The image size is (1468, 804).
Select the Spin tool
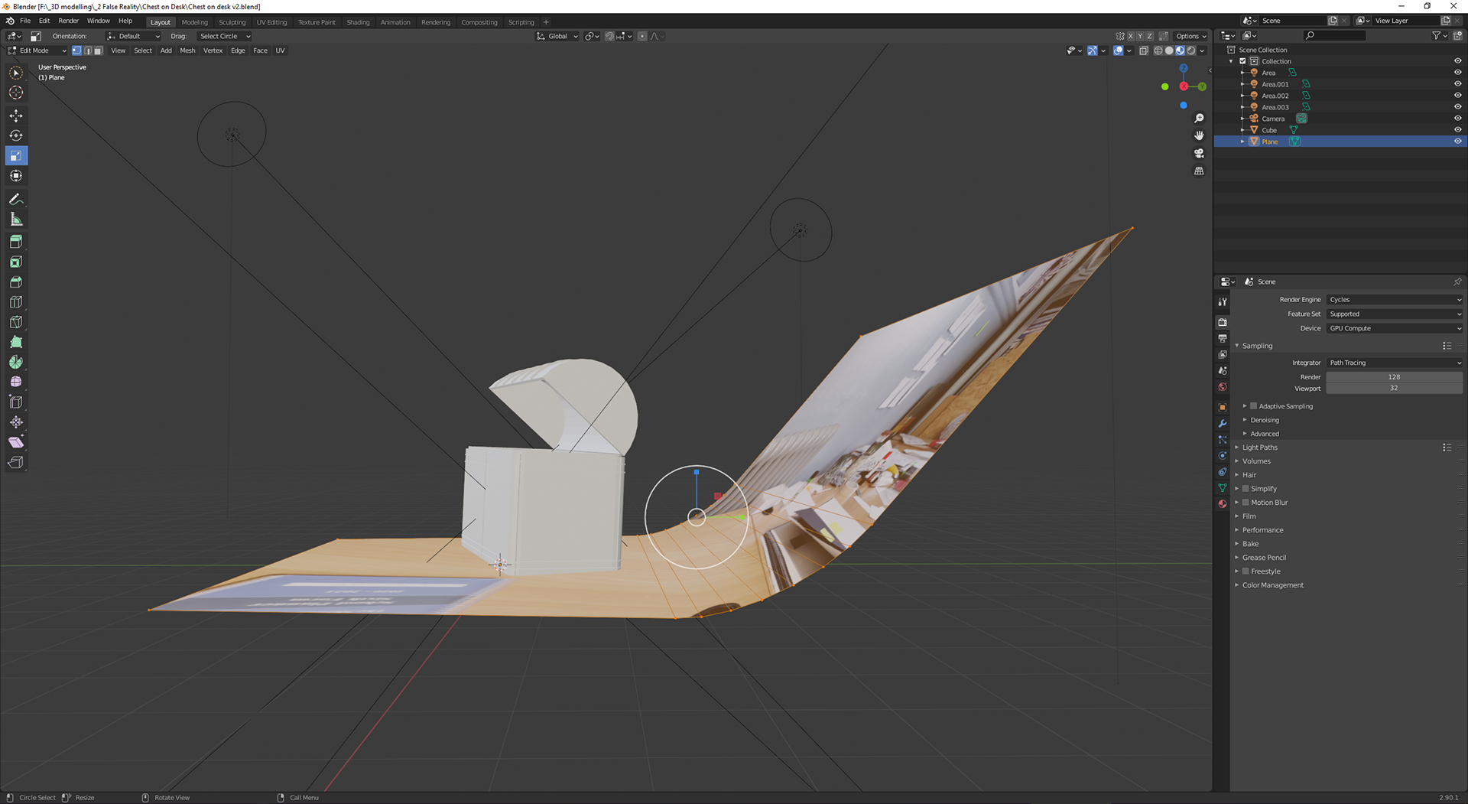click(x=16, y=362)
